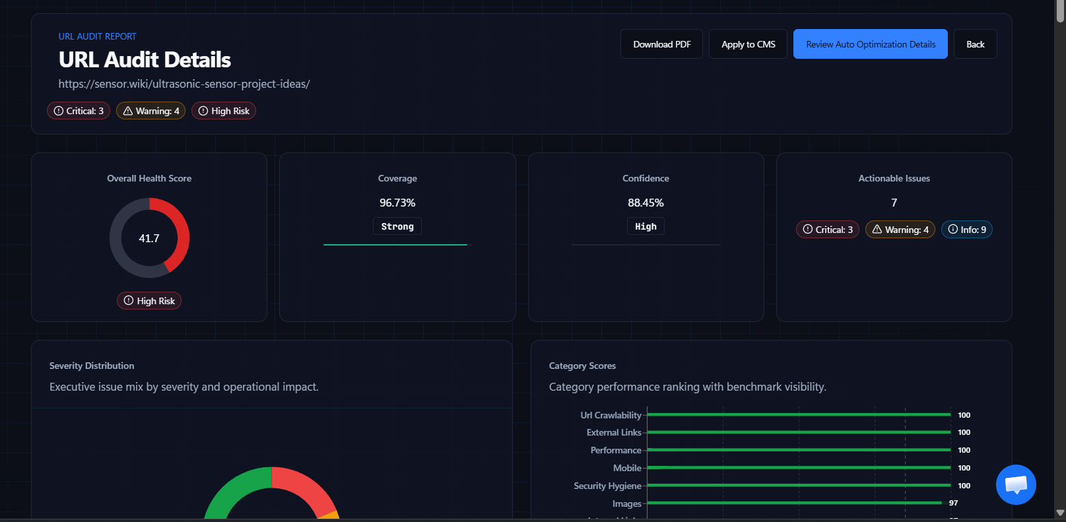Click the Url Crawlability category label
This screenshot has width=1066, height=522.
click(x=611, y=415)
